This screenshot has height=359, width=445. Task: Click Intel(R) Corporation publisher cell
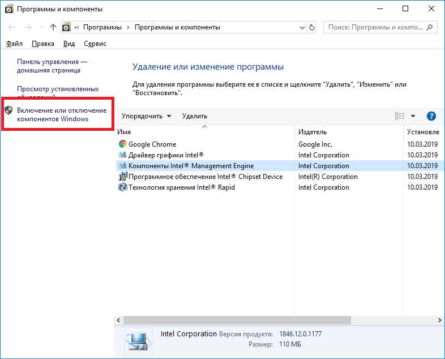[x=328, y=177]
